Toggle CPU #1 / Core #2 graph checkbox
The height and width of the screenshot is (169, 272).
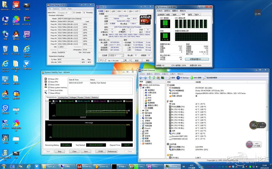tap(76, 101)
